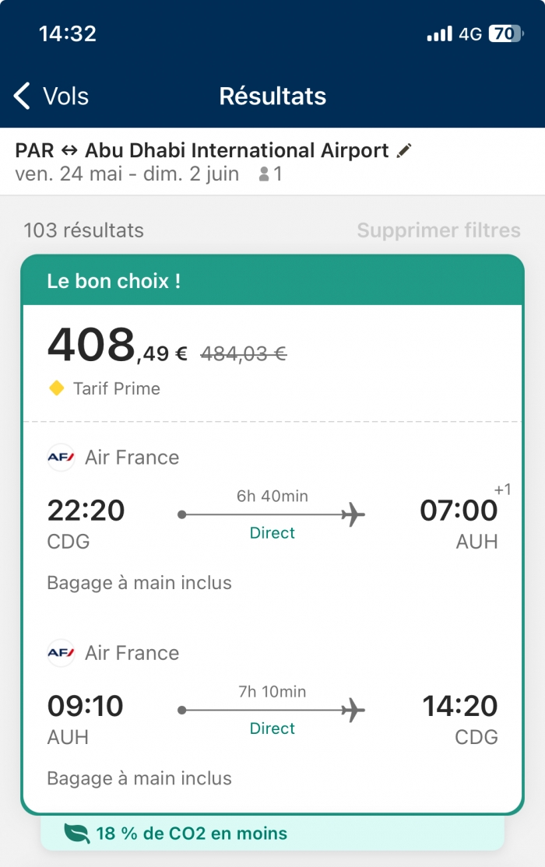Tap the back chevron arrow icon
The image size is (545, 867).
point(22,96)
